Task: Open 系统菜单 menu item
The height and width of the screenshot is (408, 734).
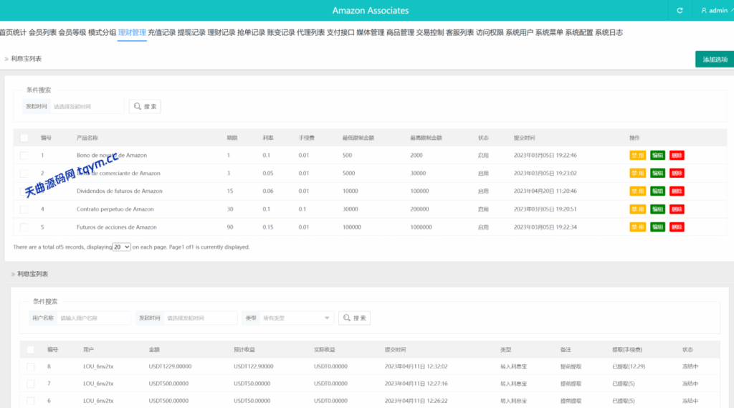Action: pos(549,32)
